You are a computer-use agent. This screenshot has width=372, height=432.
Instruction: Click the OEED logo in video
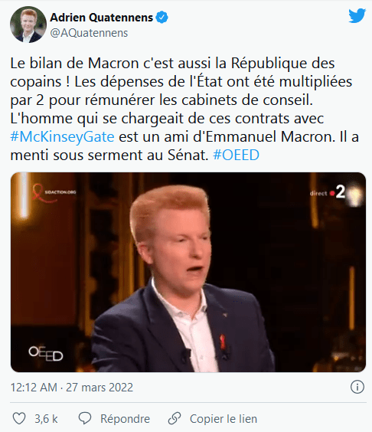tap(46, 354)
